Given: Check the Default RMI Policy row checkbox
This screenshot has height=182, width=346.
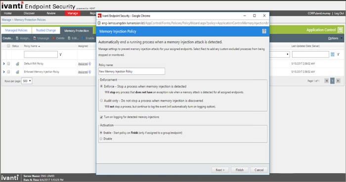Looking at the screenshot, I should point(8,63).
